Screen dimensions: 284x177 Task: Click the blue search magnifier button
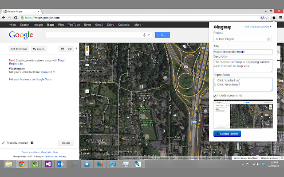click(162, 35)
